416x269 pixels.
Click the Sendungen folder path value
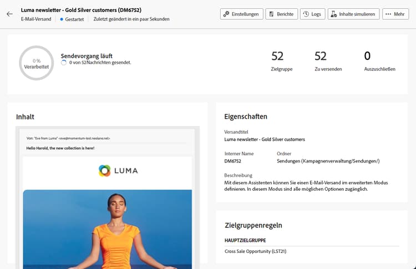[x=328, y=161]
